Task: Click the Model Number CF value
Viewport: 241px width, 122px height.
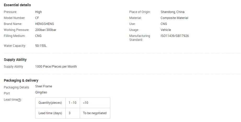Action: coord(37,18)
